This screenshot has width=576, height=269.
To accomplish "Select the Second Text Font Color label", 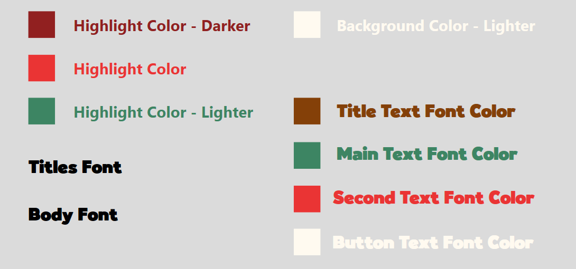I will [x=433, y=198].
